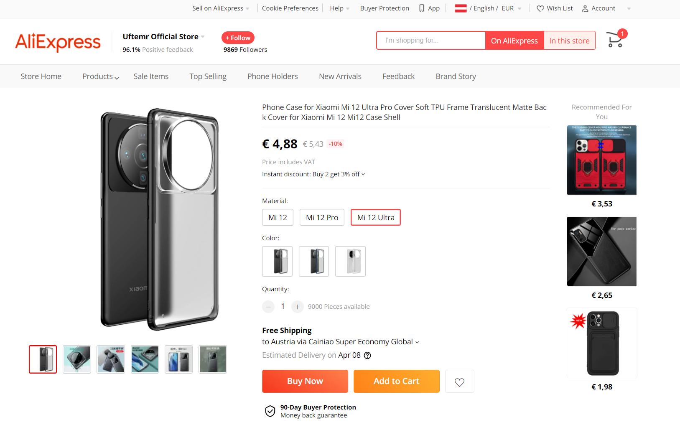
Task: Open the Top Selling tab
Action: [x=208, y=76]
